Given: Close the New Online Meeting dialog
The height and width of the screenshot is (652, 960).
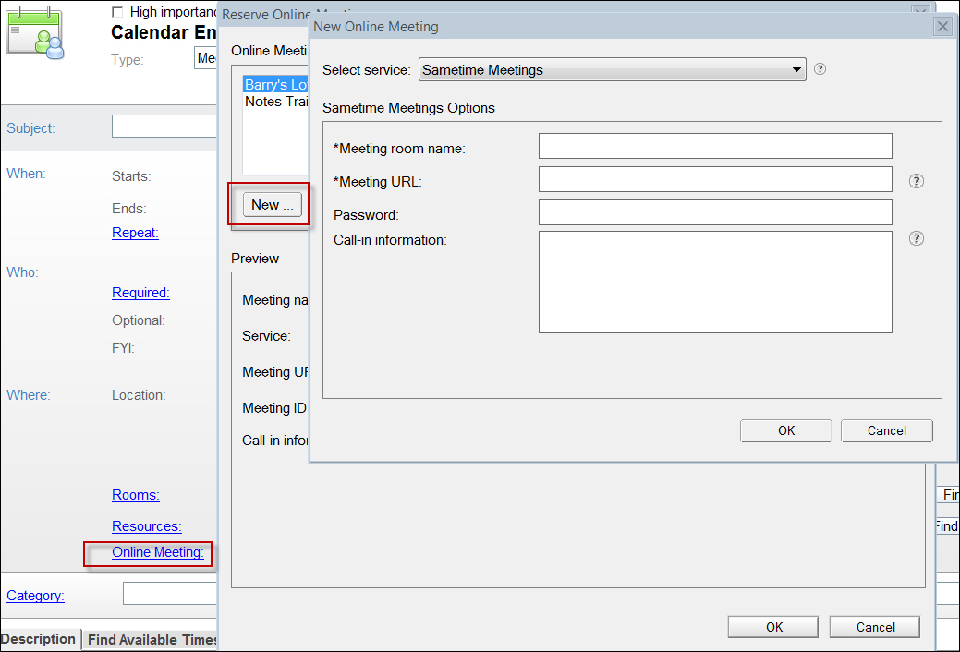Looking at the screenshot, I should [942, 27].
